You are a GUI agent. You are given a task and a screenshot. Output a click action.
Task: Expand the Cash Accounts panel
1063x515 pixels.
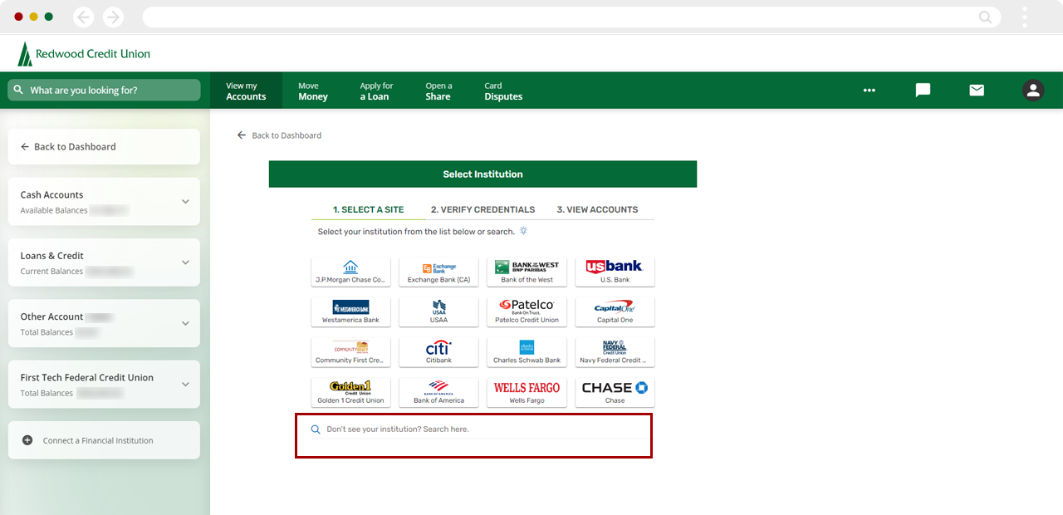click(104, 201)
